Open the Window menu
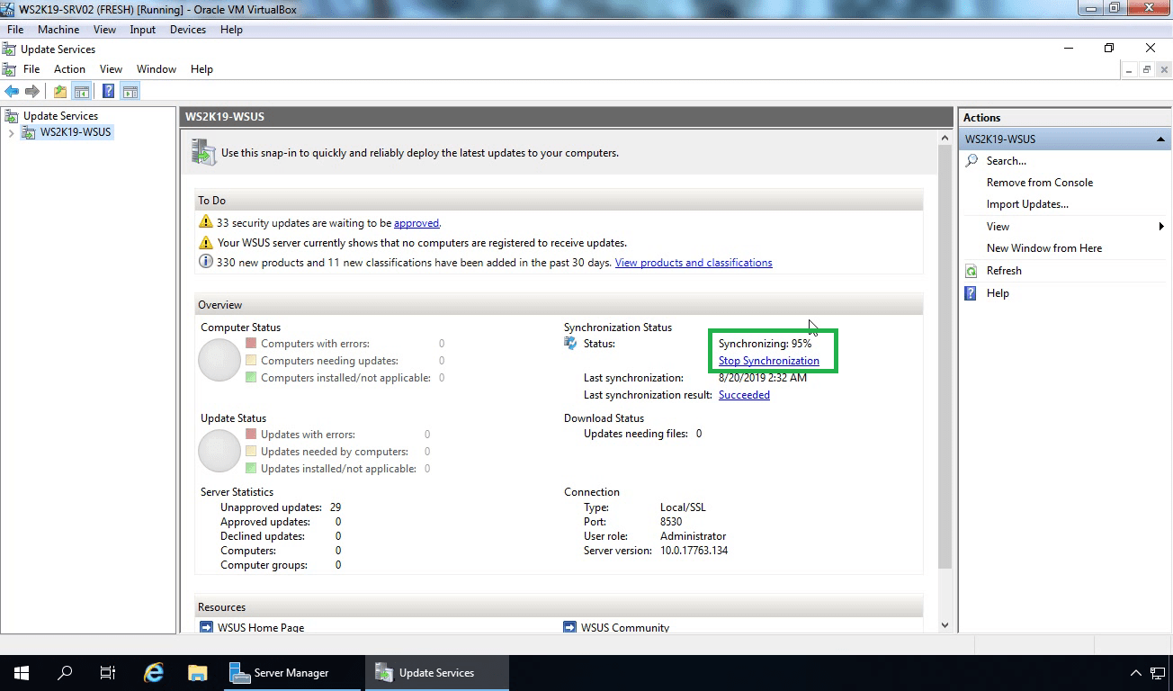The image size is (1173, 691). coord(157,69)
